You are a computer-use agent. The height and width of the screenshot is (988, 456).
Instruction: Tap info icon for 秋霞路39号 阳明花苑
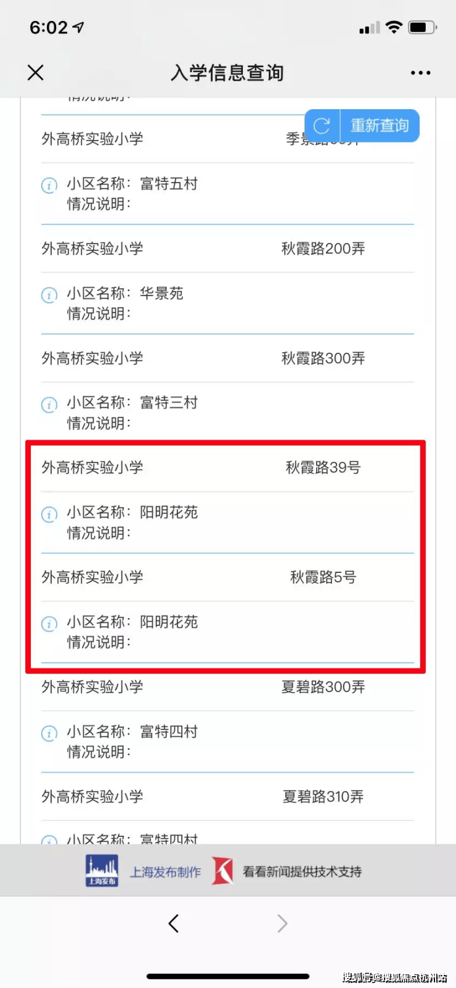pyautogui.click(x=49, y=514)
